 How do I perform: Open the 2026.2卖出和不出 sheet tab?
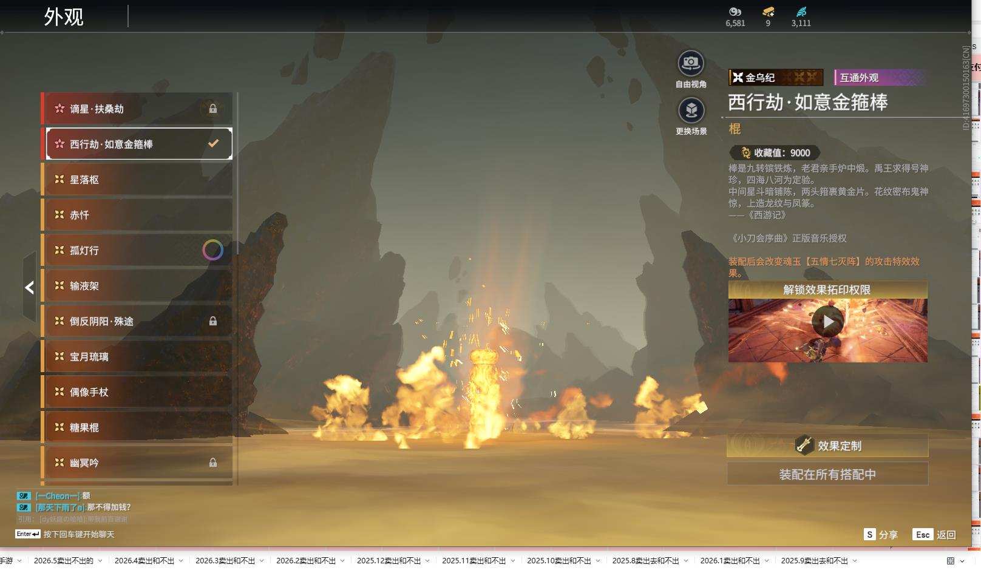pyautogui.click(x=306, y=561)
